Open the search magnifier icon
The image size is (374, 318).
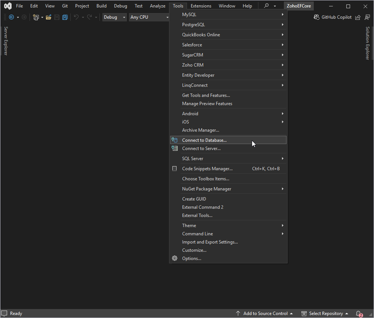click(266, 6)
